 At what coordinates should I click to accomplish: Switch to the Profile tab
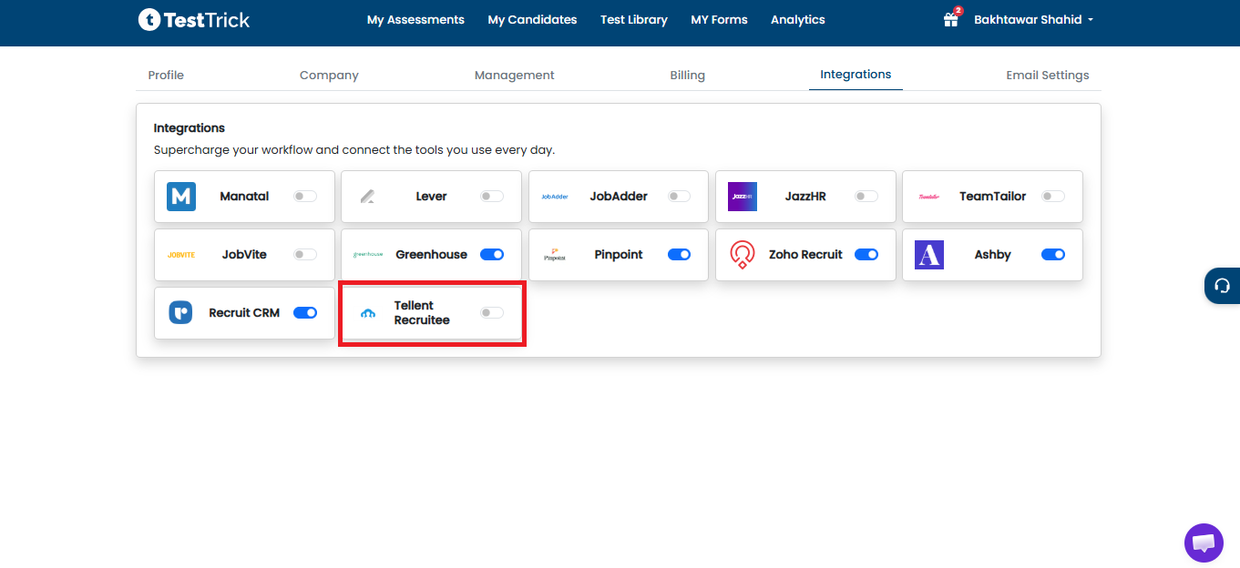pyautogui.click(x=166, y=76)
